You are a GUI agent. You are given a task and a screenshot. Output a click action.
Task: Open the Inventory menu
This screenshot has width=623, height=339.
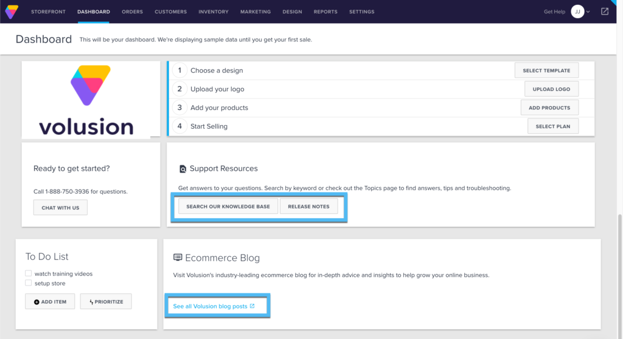point(214,12)
